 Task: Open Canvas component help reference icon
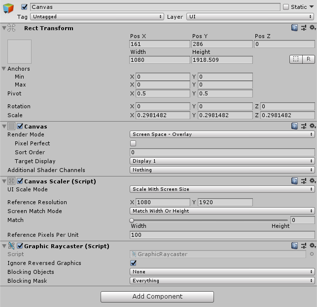coord(294,126)
